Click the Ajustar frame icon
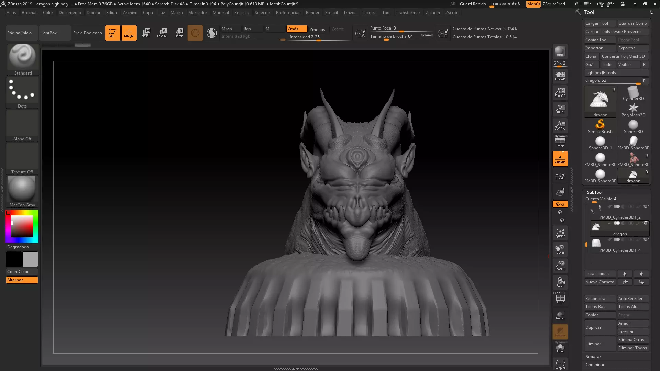The image size is (660, 371). click(560, 233)
